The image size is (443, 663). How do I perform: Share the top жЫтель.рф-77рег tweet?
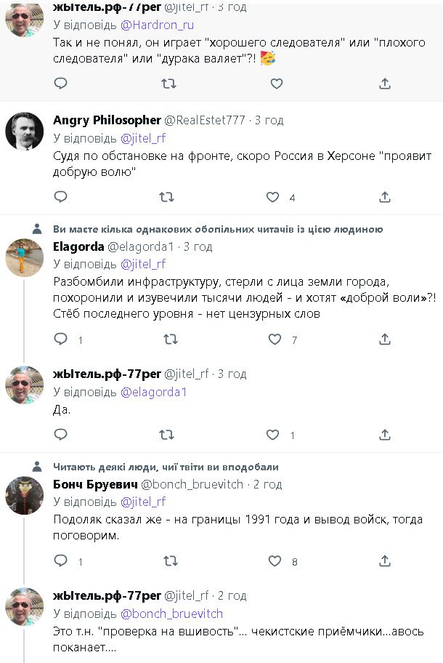click(x=385, y=84)
